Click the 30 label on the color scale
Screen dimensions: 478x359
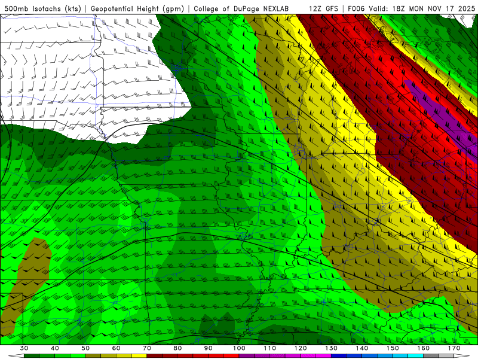pos(24,348)
